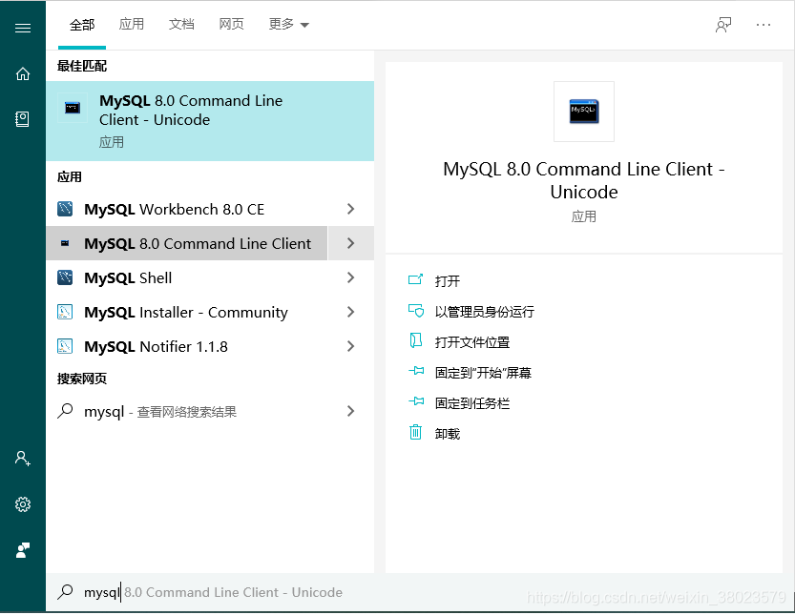The image size is (795, 615).
Task: Switch to the 全部 tab
Action: click(82, 25)
